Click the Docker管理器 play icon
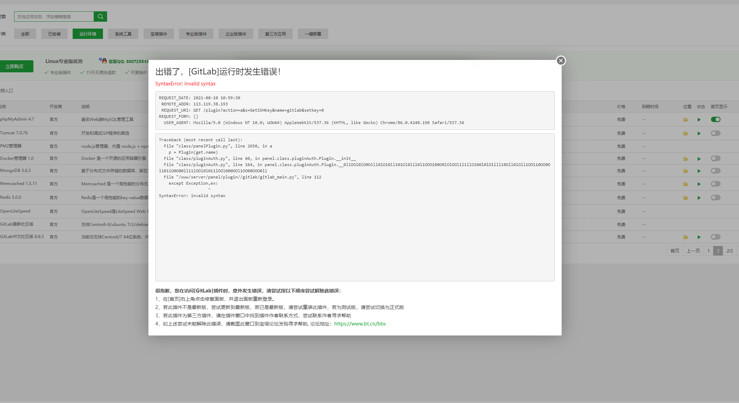 coord(699,159)
